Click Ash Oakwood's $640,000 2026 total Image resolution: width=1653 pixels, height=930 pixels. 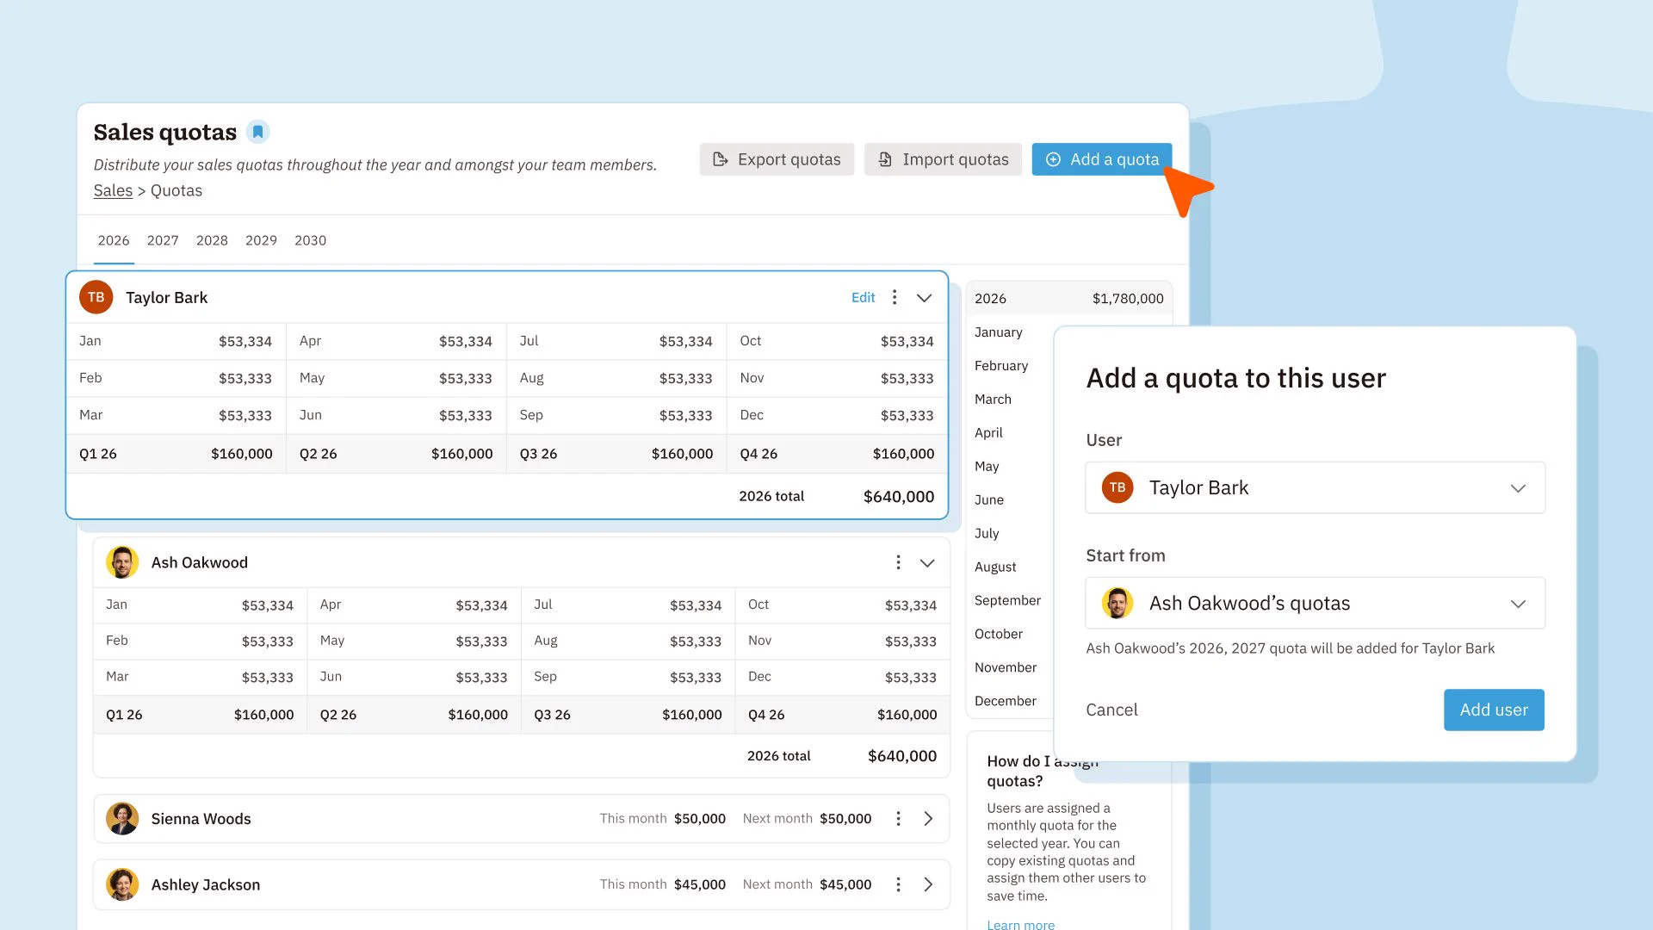point(902,756)
